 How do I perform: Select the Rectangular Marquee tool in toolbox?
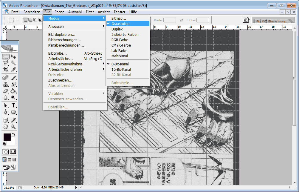6,56
